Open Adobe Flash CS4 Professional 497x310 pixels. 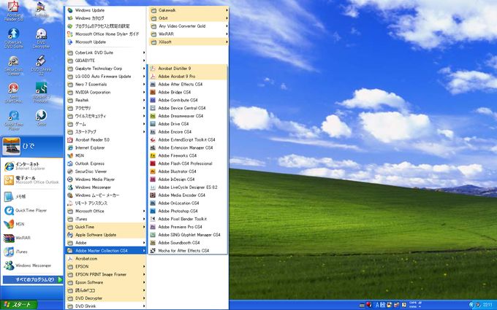(188, 163)
